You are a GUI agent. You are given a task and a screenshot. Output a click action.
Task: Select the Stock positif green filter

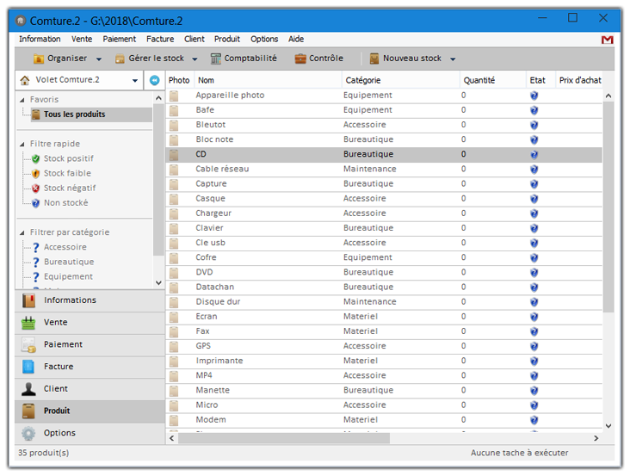tap(68, 158)
